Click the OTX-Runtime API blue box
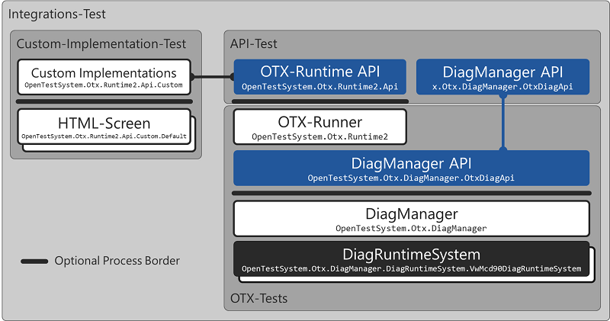This screenshot has width=610, height=321. pos(320,77)
